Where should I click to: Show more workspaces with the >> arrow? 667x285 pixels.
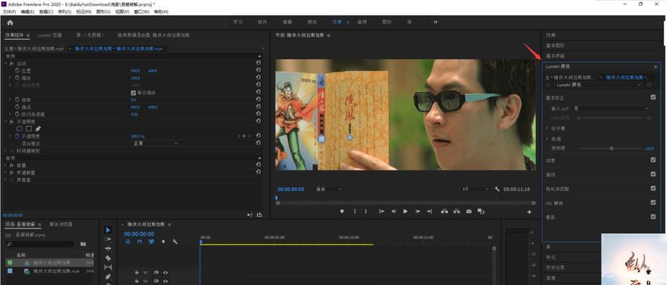[435, 22]
